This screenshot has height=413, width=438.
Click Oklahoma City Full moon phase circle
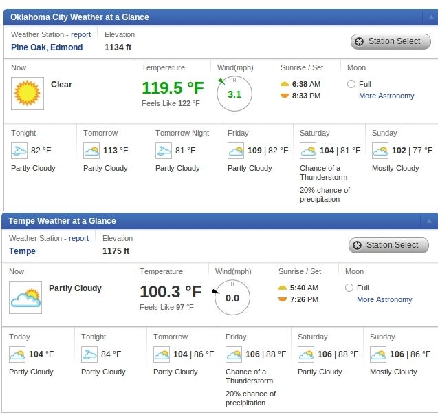[x=351, y=84]
